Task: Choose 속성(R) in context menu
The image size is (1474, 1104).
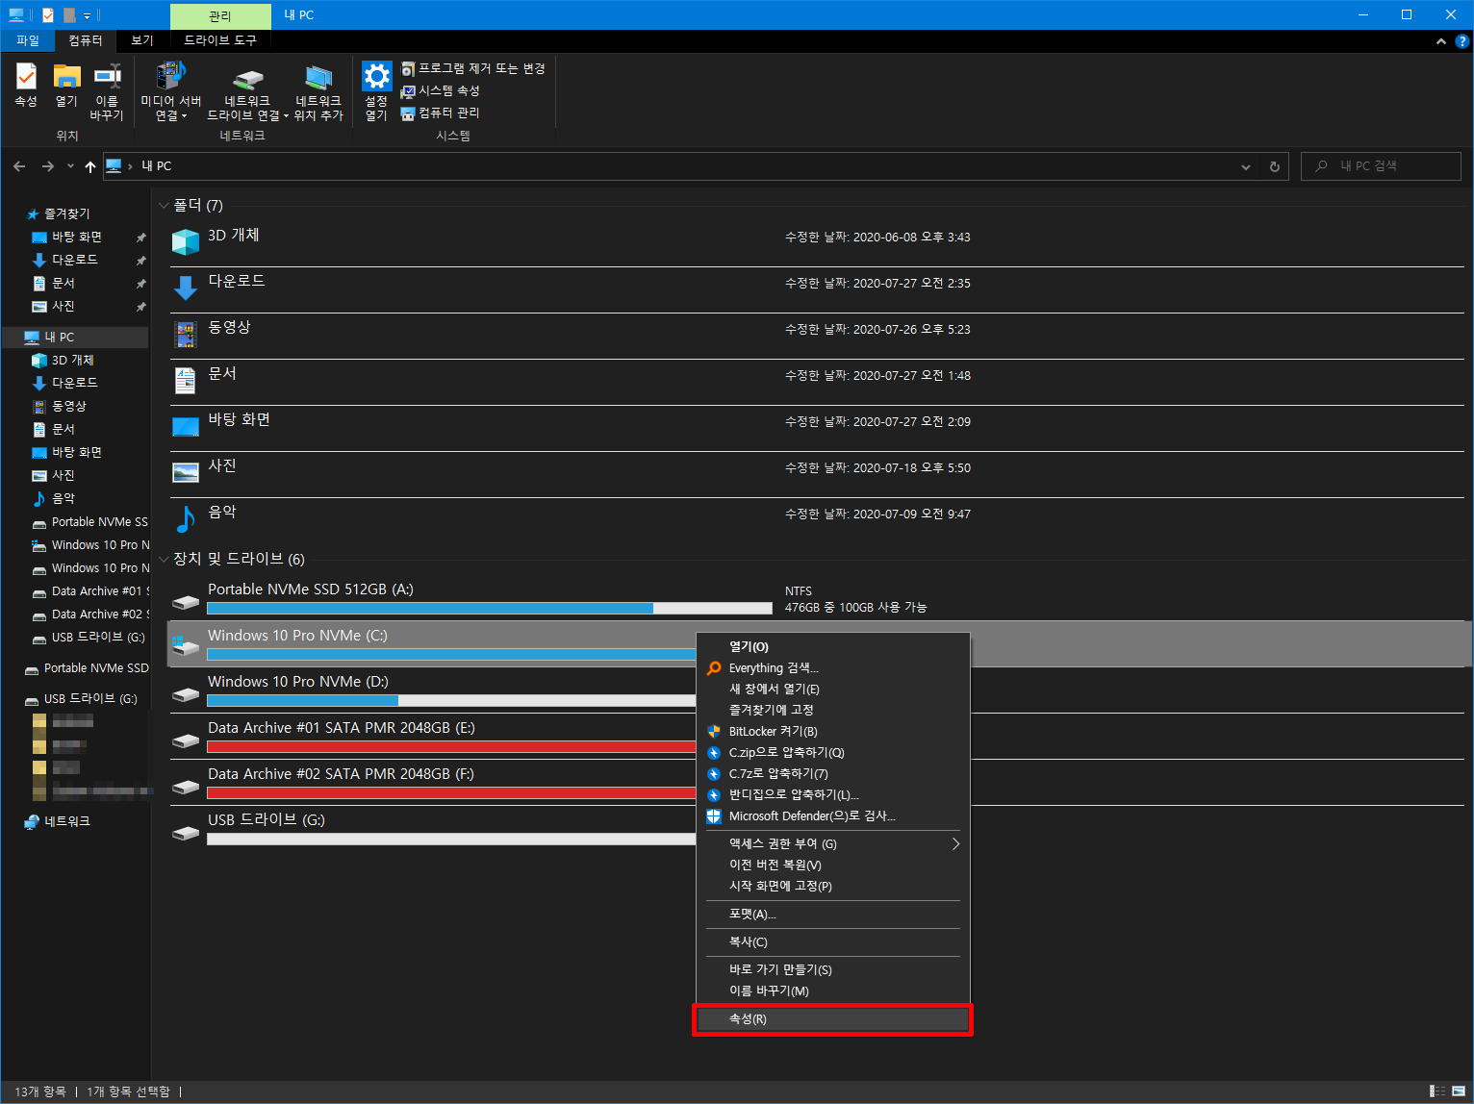Action: [x=833, y=1018]
